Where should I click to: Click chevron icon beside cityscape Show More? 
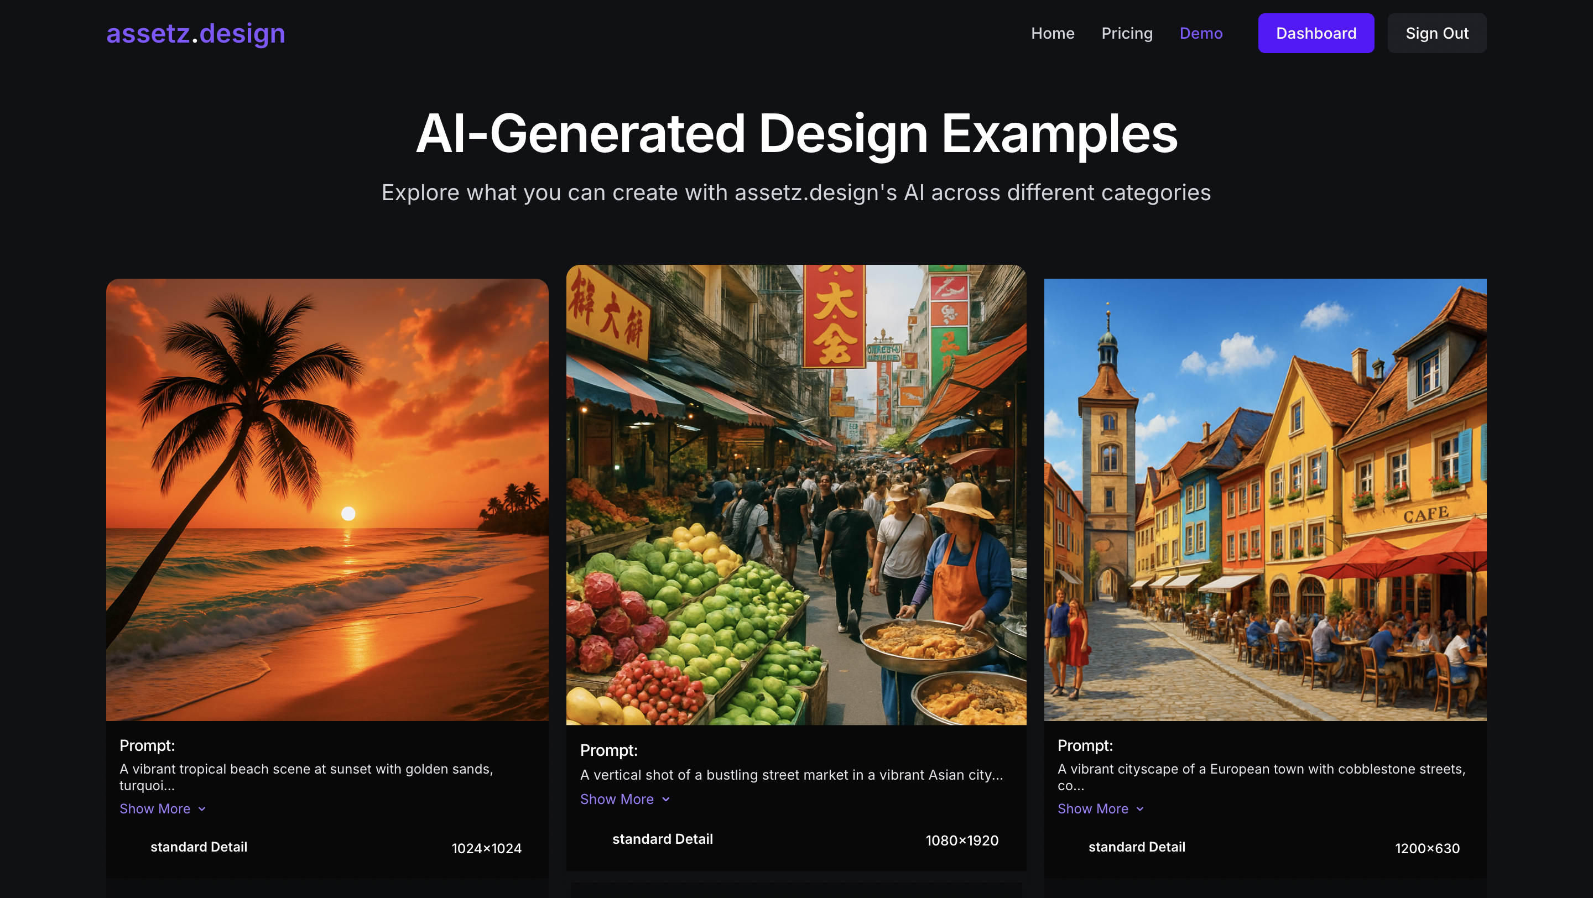tap(1141, 809)
